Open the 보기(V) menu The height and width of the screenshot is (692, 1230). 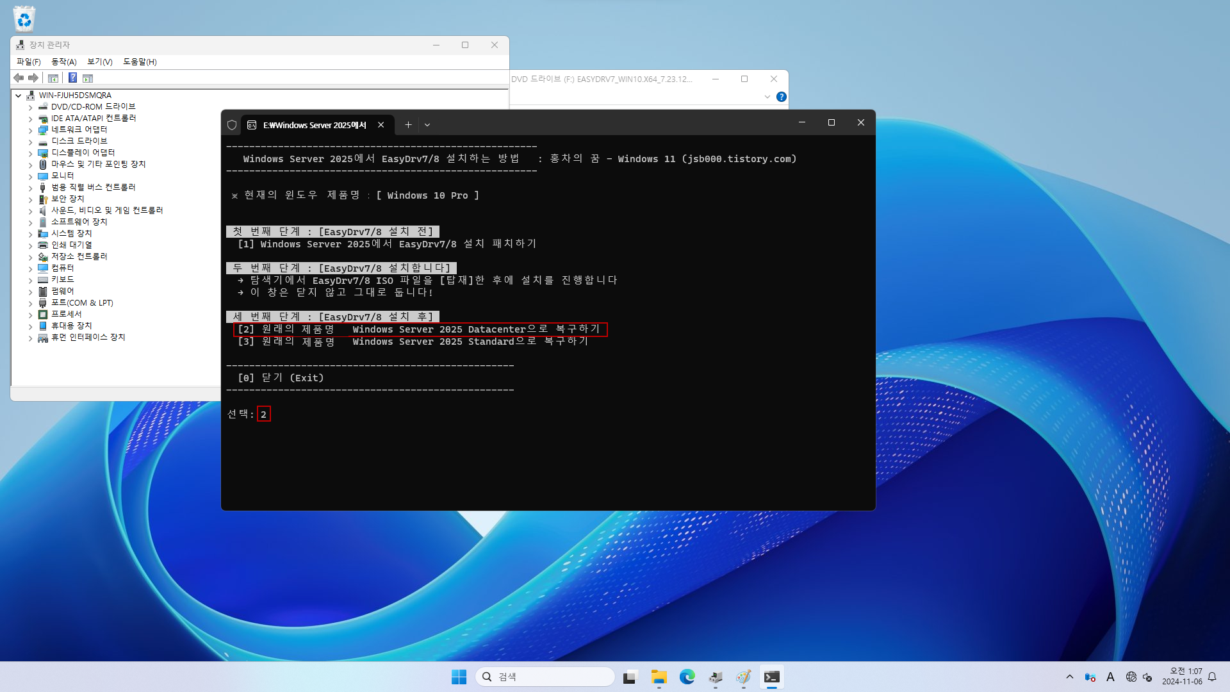click(99, 62)
